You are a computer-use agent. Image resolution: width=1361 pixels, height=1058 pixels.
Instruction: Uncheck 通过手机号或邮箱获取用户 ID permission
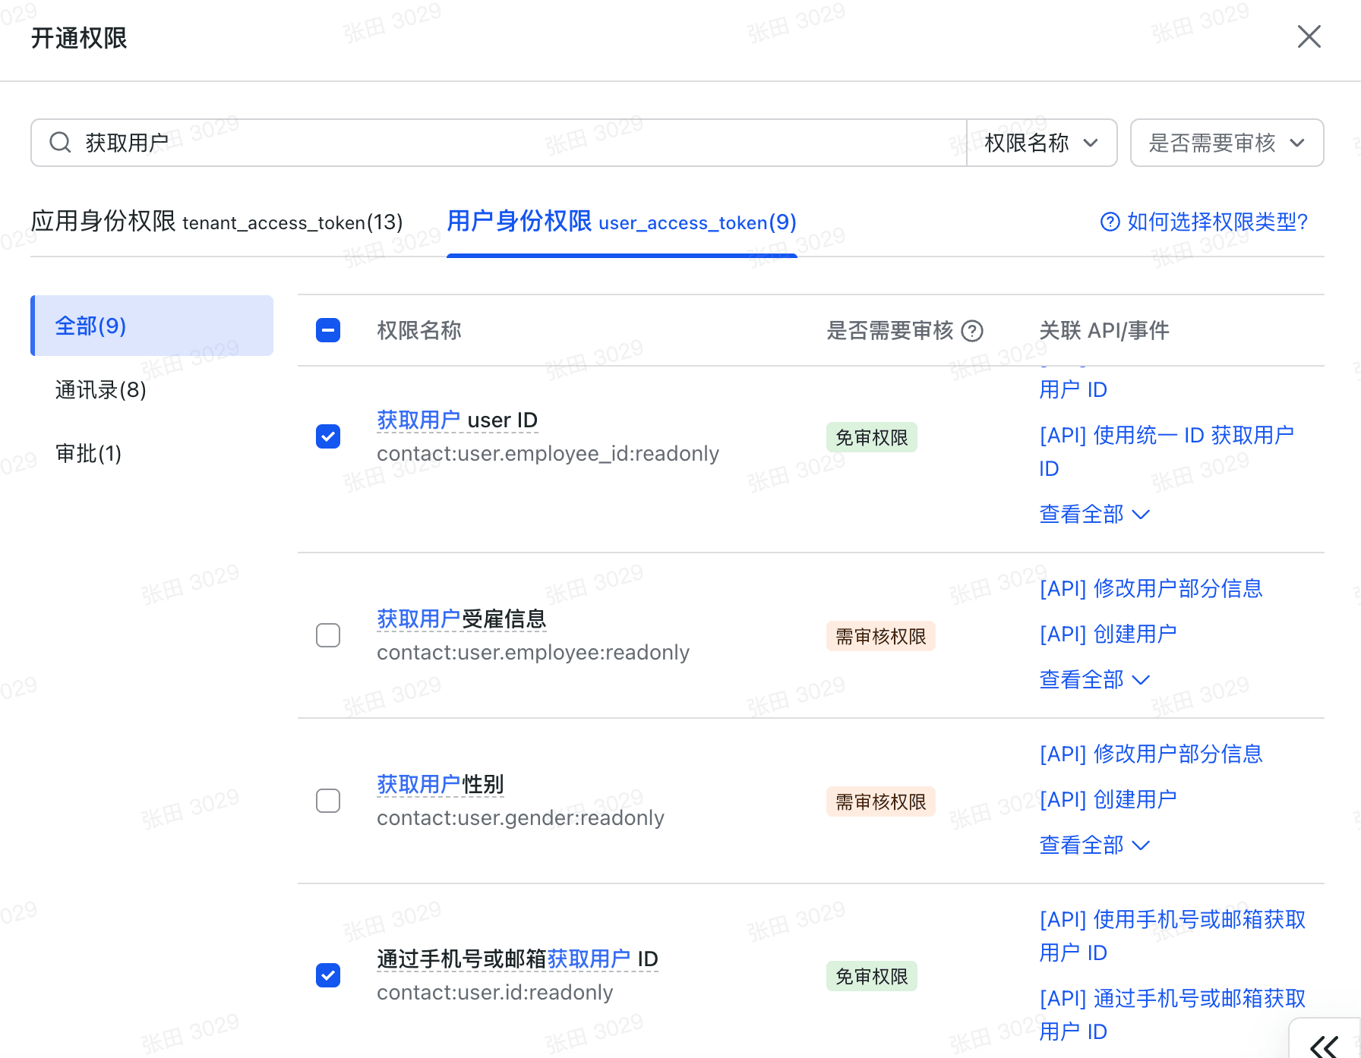pos(328,975)
